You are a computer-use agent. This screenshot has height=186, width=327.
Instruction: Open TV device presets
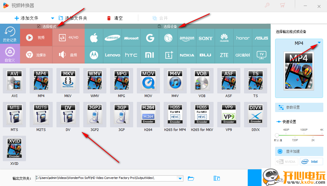[x=261, y=55]
